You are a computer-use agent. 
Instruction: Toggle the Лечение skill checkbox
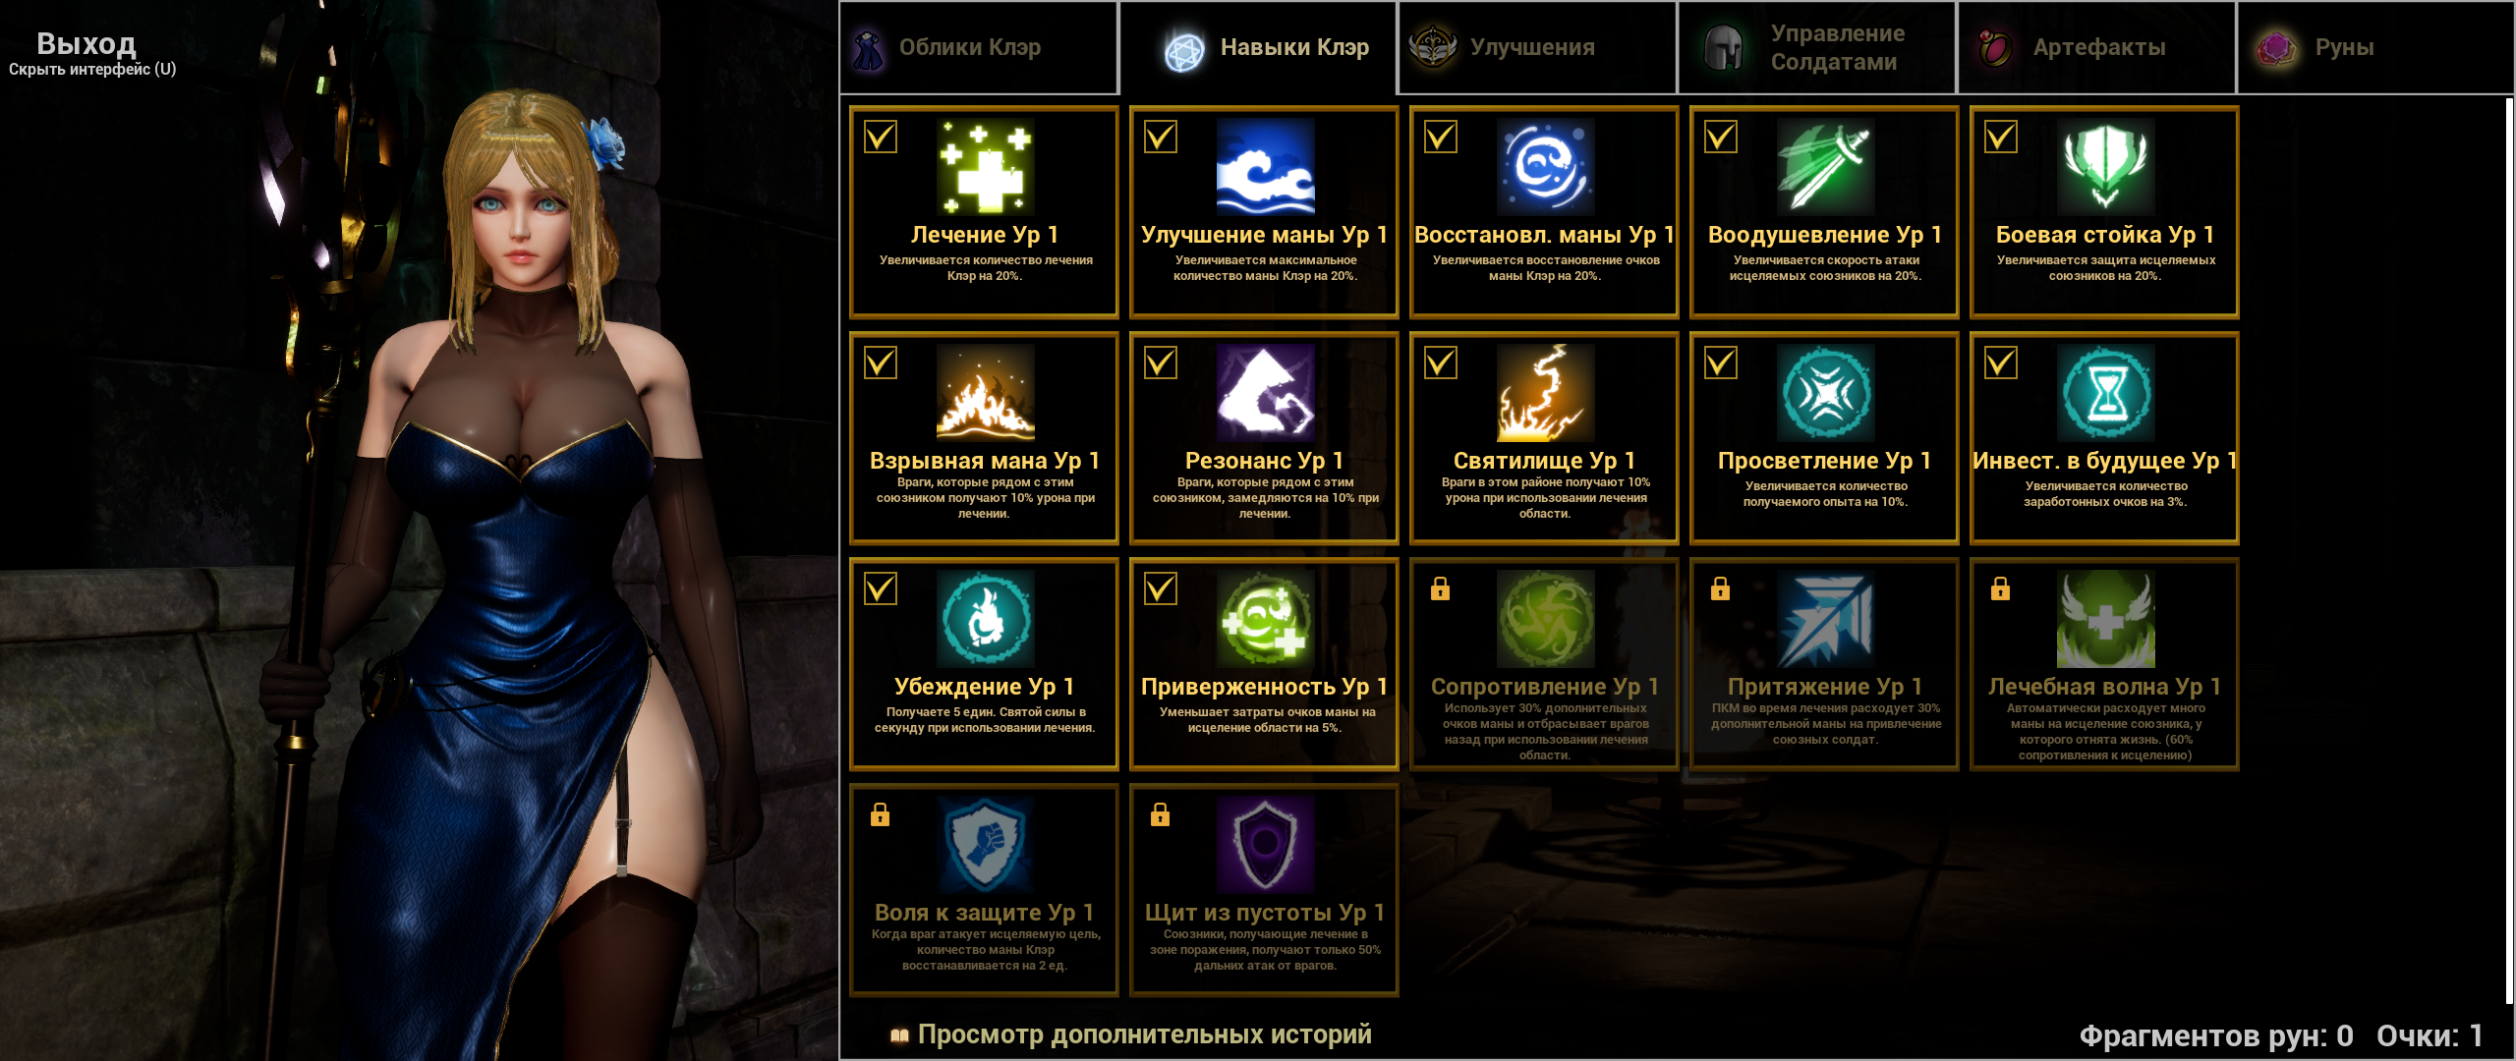(881, 137)
